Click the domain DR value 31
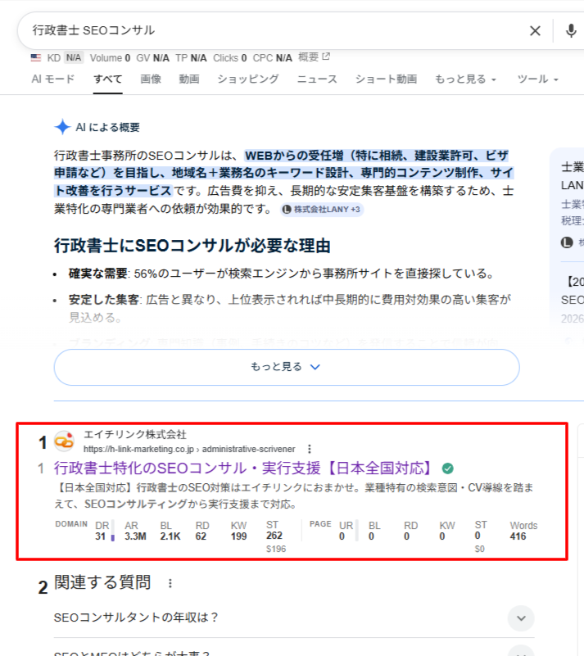Image resolution: width=584 pixels, height=656 pixels. coord(101,536)
